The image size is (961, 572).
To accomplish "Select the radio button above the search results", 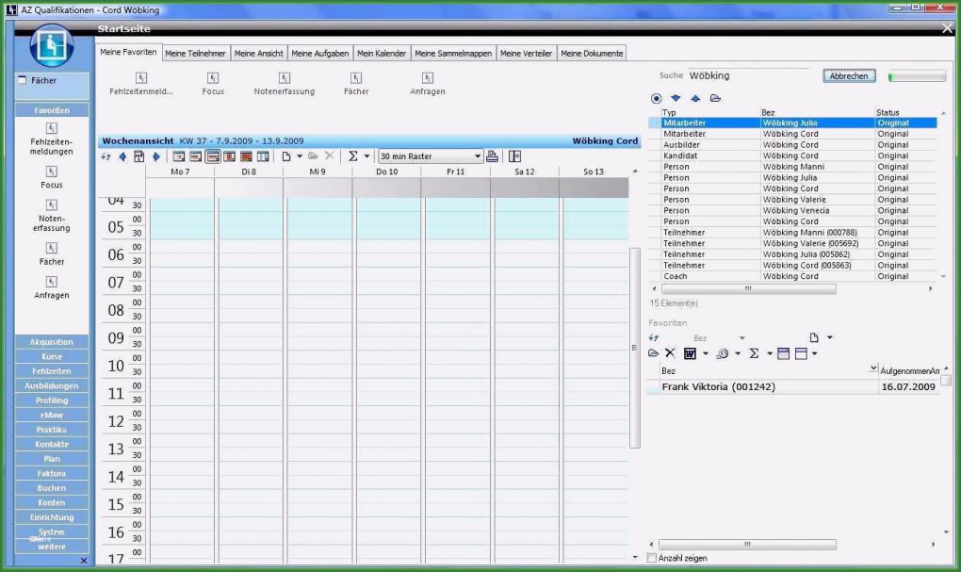I will (655, 98).
